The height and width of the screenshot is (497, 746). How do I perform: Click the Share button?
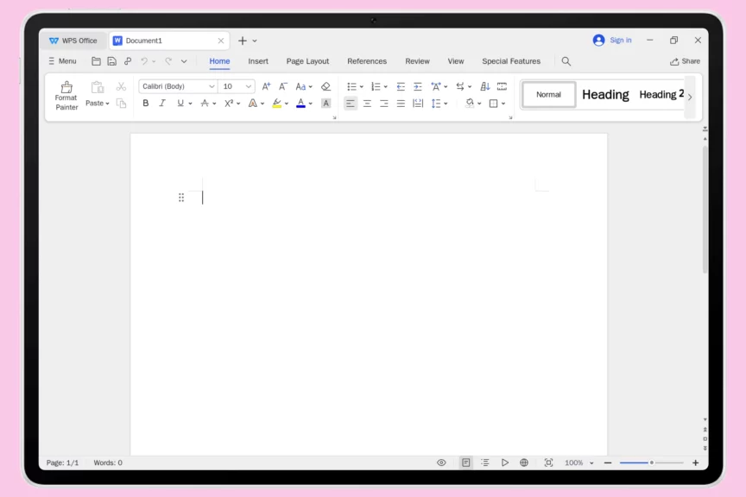pyautogui.click(x=685, y=61)
